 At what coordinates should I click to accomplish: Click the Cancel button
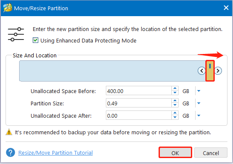[x=211, y=153]
